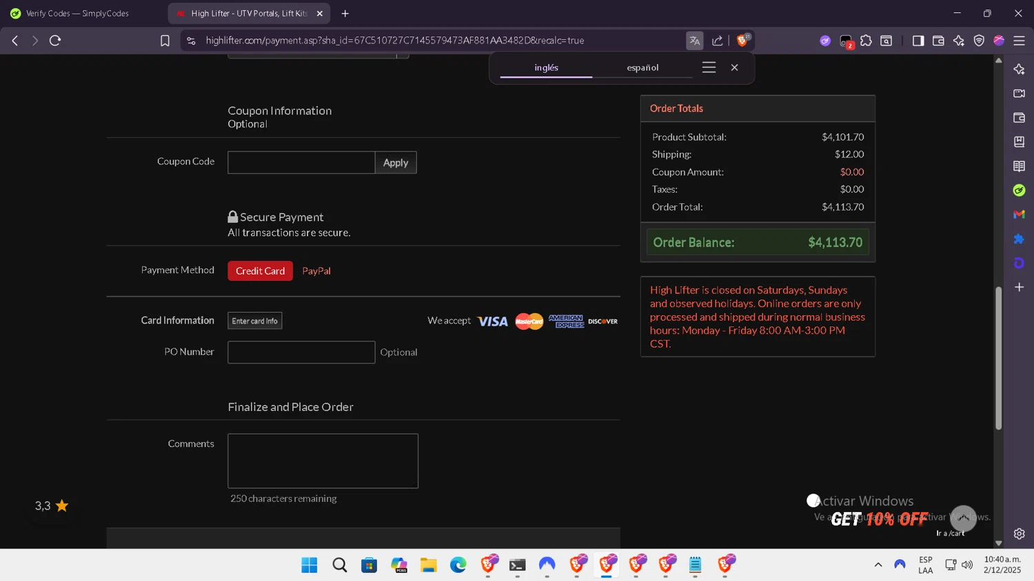
Task: Click the Coupon Code input field
Action: [301, 162]
